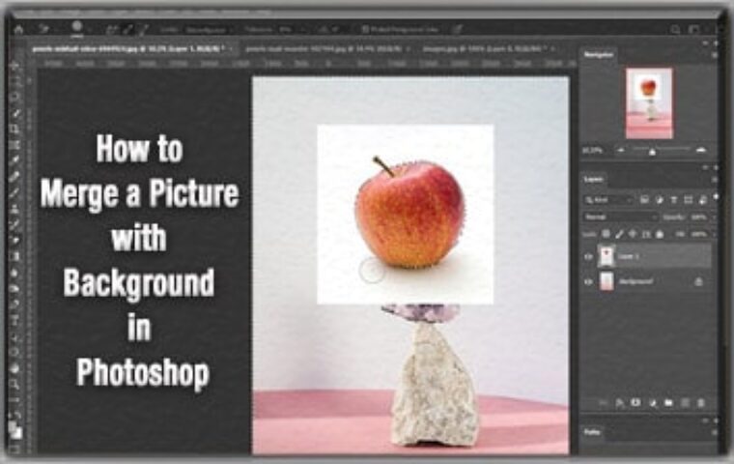This screenshot has height=464, width=734.
Task: Select Sampling Once icon
Action: click(x=127, y=30)
